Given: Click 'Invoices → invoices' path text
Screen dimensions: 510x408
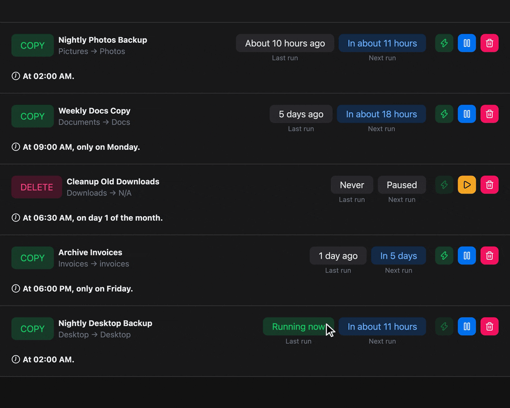Looking at the screenshot, I should (94, 264).
